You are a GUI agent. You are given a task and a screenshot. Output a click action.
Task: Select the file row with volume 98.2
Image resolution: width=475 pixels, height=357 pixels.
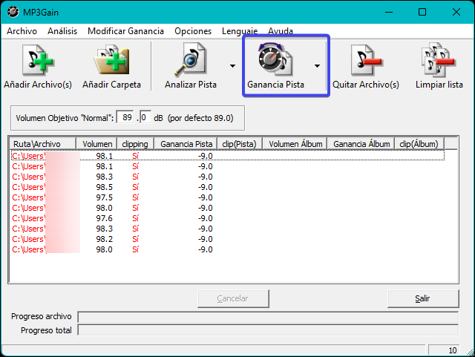[x=228, y=239]
